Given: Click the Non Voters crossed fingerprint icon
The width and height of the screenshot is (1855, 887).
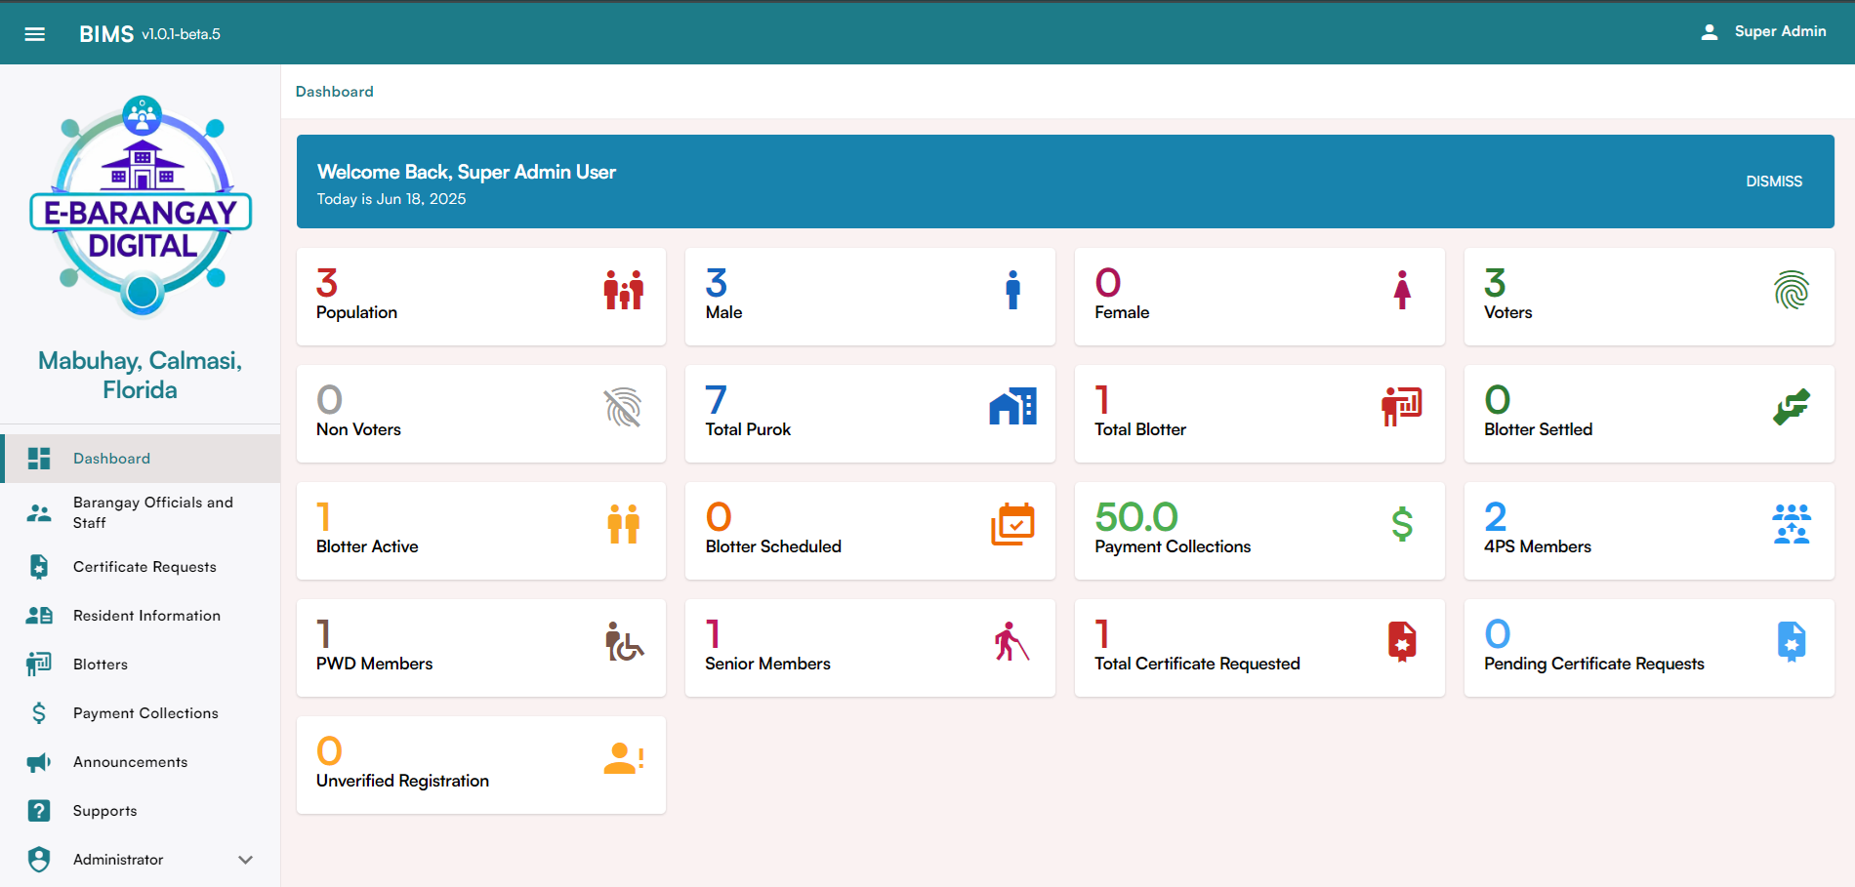Looking at the screenshot, I should [x=623, y=407].
